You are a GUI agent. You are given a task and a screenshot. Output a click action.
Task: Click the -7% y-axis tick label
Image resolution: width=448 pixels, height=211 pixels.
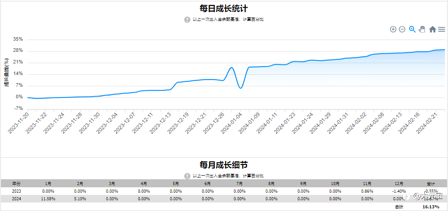[18, 109]
